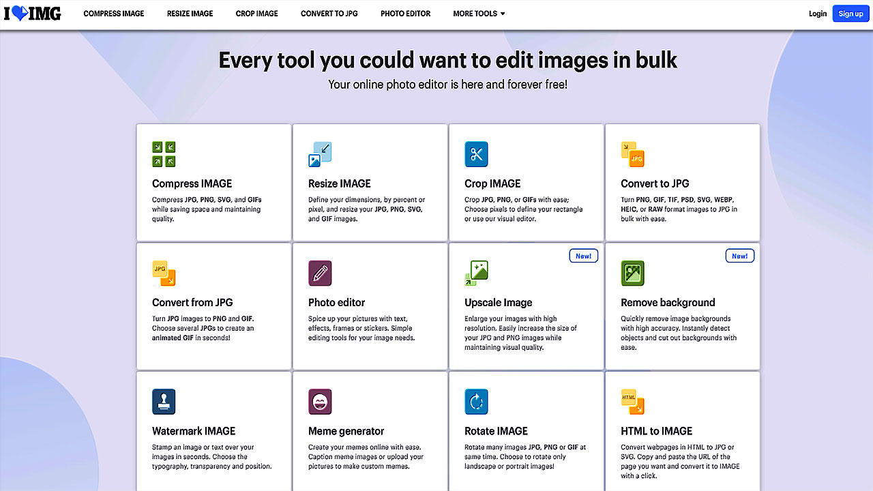Click 'Define your dimensions, by percent or pixel' text

point(366,205)
